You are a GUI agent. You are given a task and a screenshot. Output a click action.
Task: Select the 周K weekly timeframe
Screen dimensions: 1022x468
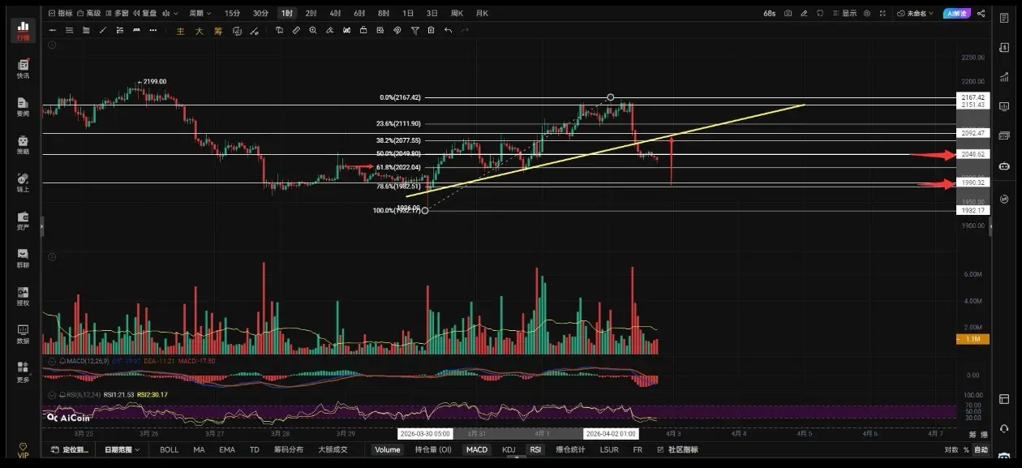[x=457, y=13]
